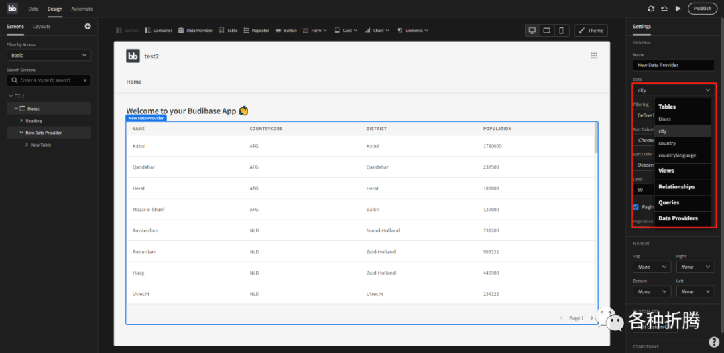Switch to mobile preview icon

pos(562,30)
